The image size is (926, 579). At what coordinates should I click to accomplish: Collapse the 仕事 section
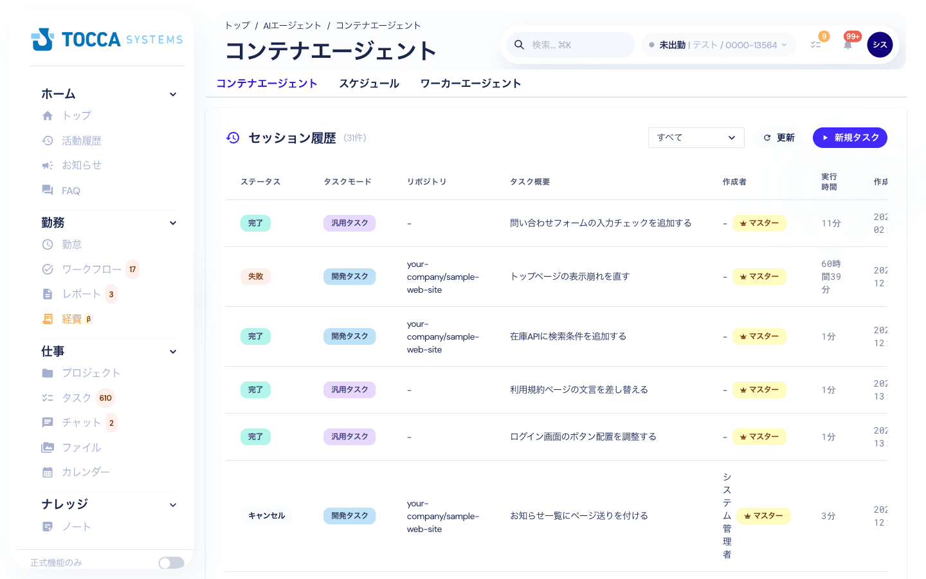(173, 352)
